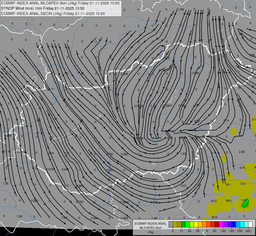
Task: Click the SYNOP Wind 10m layer title
Action: coord(43,8)
